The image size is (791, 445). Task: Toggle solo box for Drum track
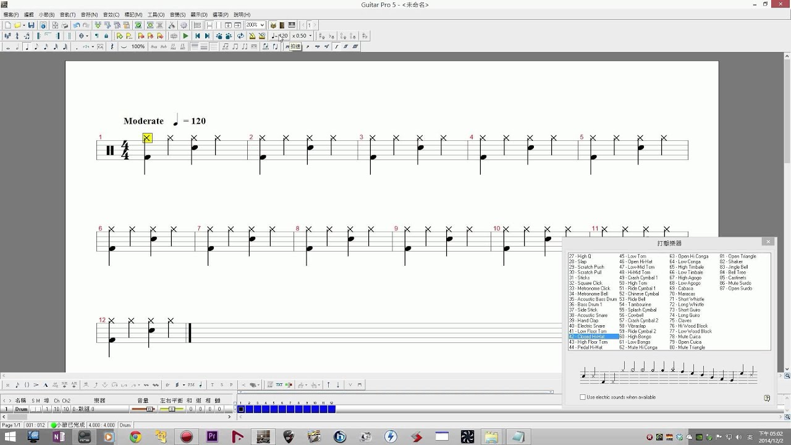[33, 409]
